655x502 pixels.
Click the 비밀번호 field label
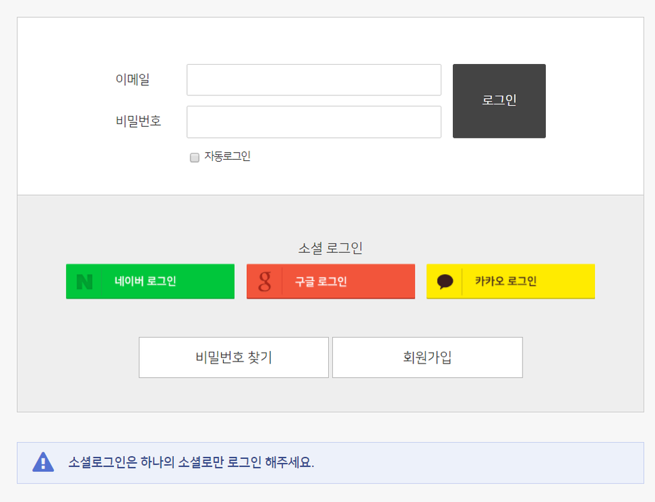tap(139, 121)
